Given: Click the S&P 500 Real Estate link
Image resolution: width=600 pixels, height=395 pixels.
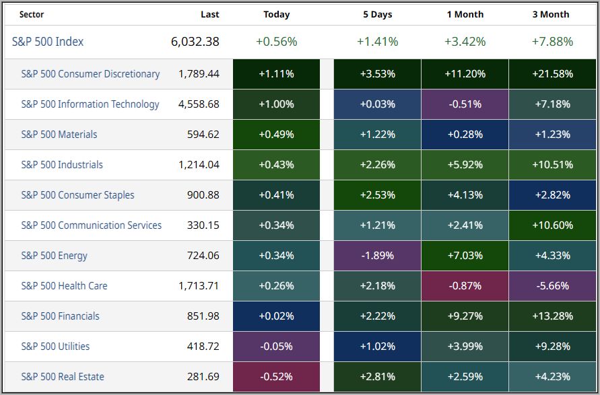Looking at the screenshot, I should click(x=63, y=377).
